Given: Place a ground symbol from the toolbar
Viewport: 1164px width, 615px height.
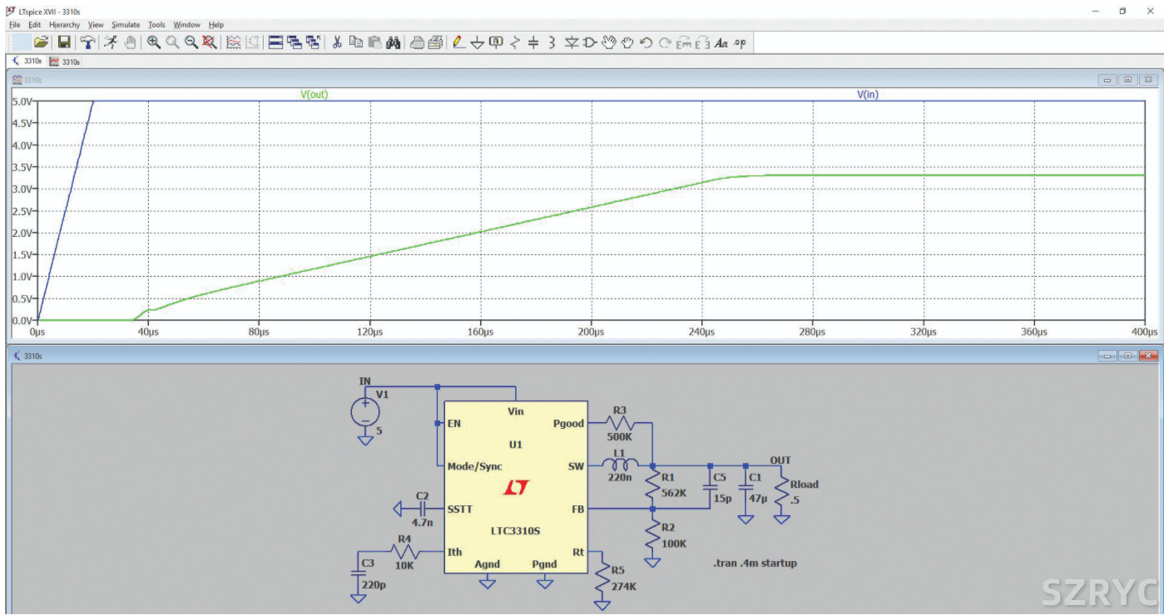Looking at the screenshot, I should click(478, 42).
